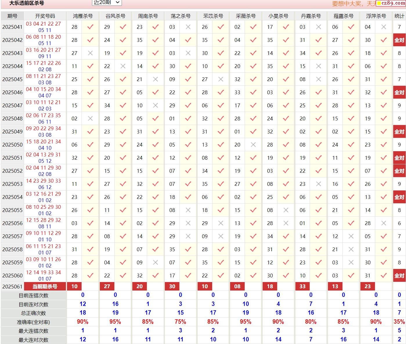
Task: Click the gray cross for 周南 in row 2025047
Action: point(155,106)
